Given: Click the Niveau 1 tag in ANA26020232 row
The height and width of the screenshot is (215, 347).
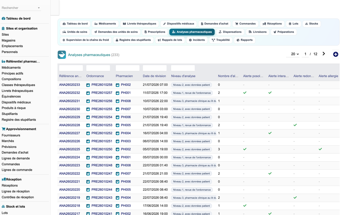Looking at the screenshot, I should (192, 93).
